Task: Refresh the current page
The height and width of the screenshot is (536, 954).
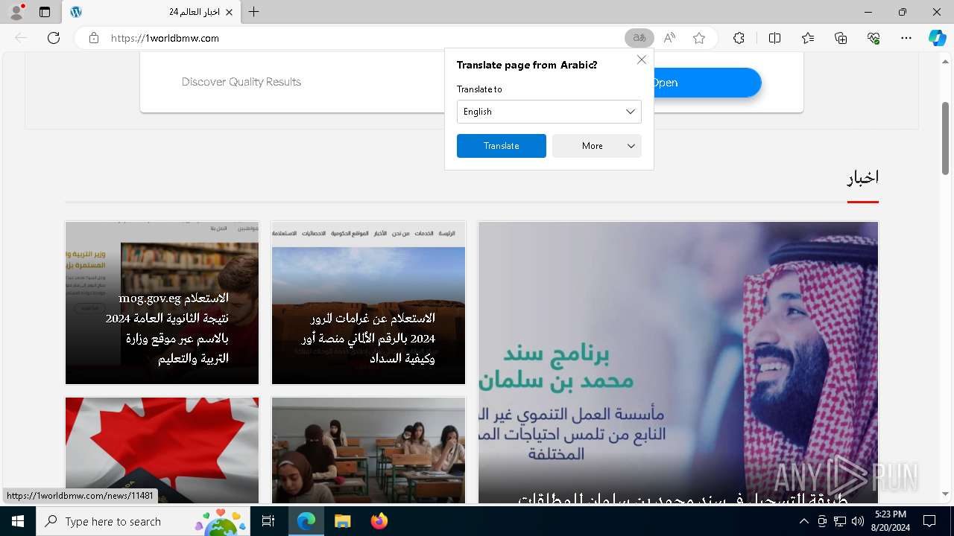Action: [x=54, y=38]
